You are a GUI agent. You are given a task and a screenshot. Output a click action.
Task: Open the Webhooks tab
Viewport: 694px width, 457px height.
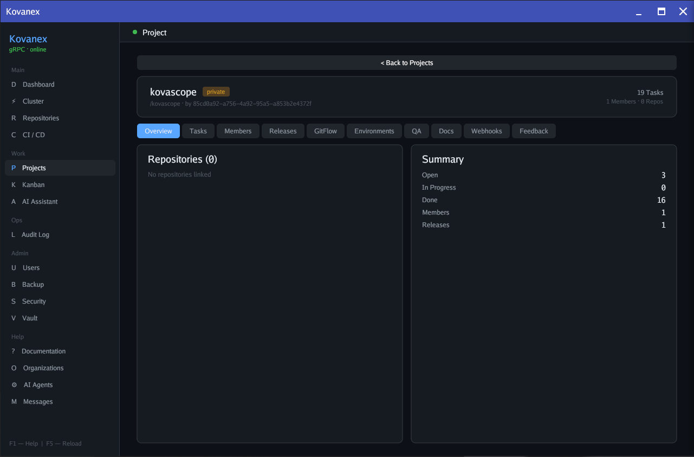click(486, 131)
